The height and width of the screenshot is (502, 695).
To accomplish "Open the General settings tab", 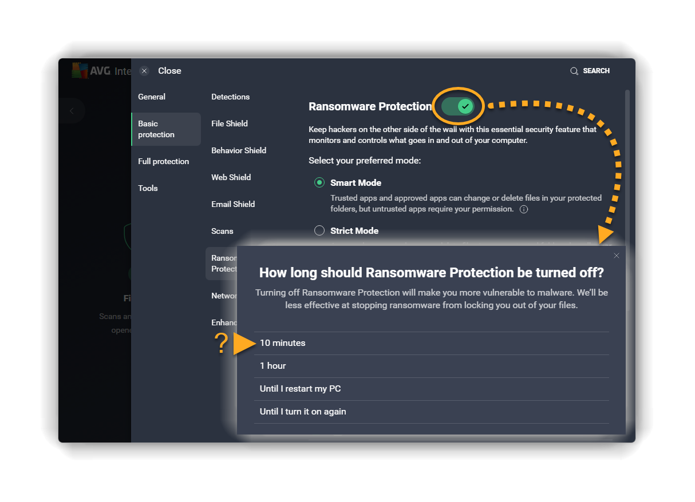I will pos(152,97).
